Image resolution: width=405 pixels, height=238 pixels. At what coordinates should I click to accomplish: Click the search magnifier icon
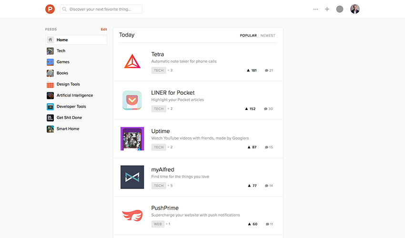coord(65,10)
